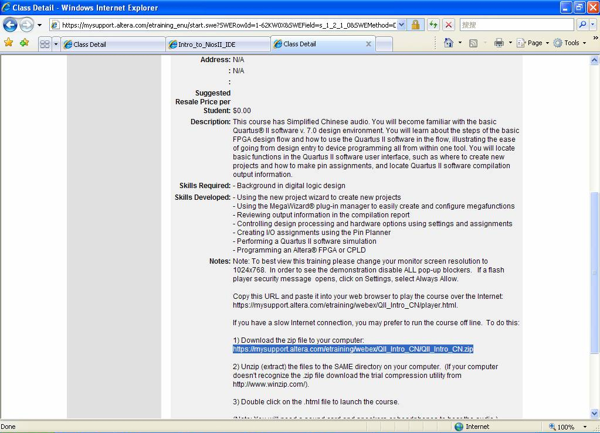
Task: Click the Programming an Altera FPGA or CPLD line
Action: (x=299, y=250)
